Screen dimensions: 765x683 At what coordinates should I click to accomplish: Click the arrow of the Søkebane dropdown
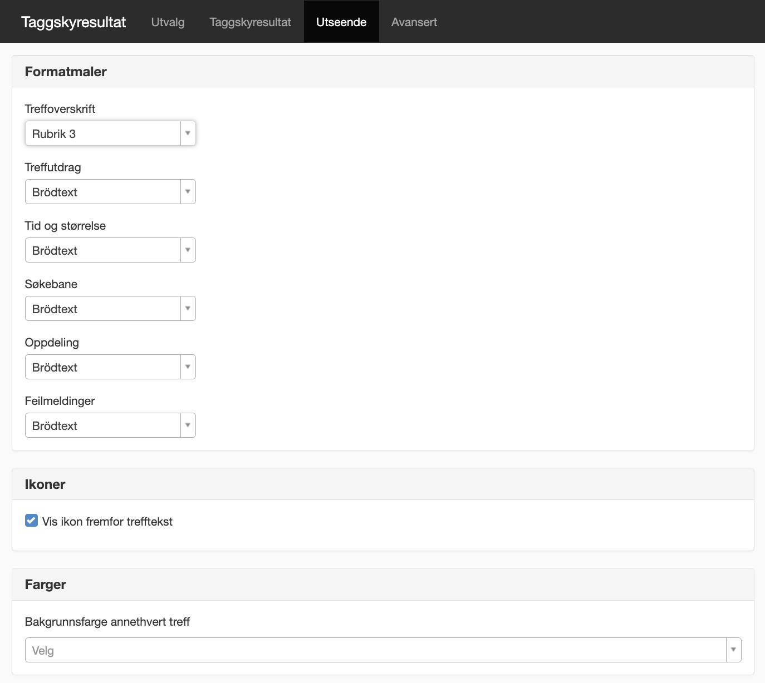pos(188,309)
